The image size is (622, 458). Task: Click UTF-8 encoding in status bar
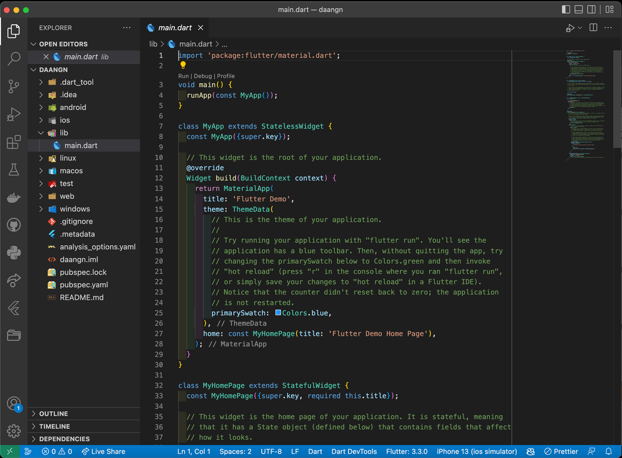(x=271, y=451)
